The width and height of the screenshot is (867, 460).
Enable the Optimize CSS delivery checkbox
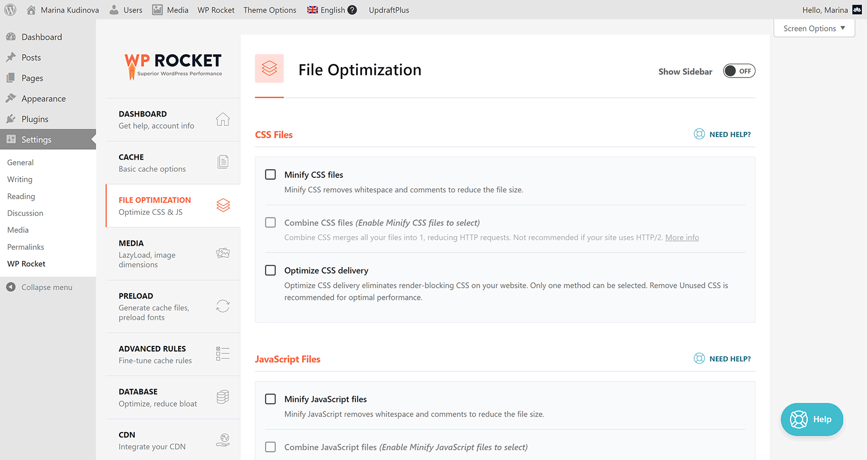tap(271, 270)
